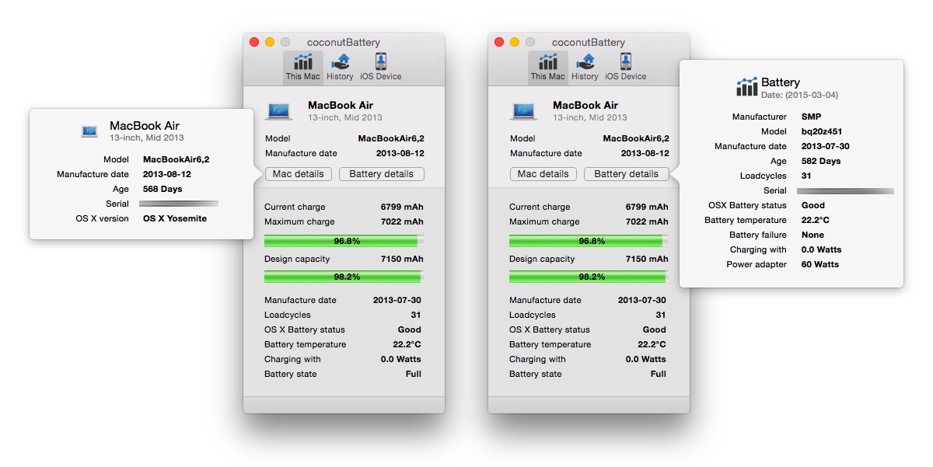The image size is (933, 467).
Task: Click Mac details button in right window
Action: coord(543,174)
